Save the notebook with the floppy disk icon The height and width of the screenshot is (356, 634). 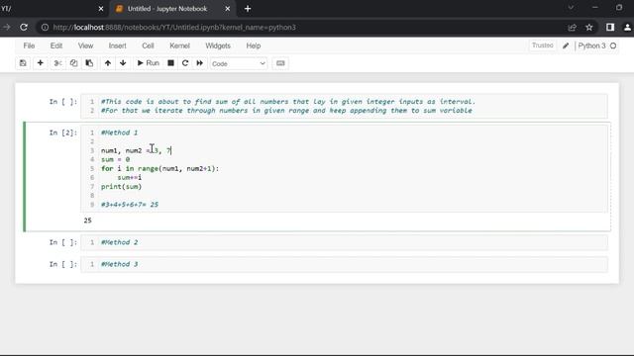click(x=23, y=63)
